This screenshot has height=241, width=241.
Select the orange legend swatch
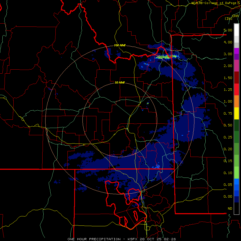tap(236, 101)
